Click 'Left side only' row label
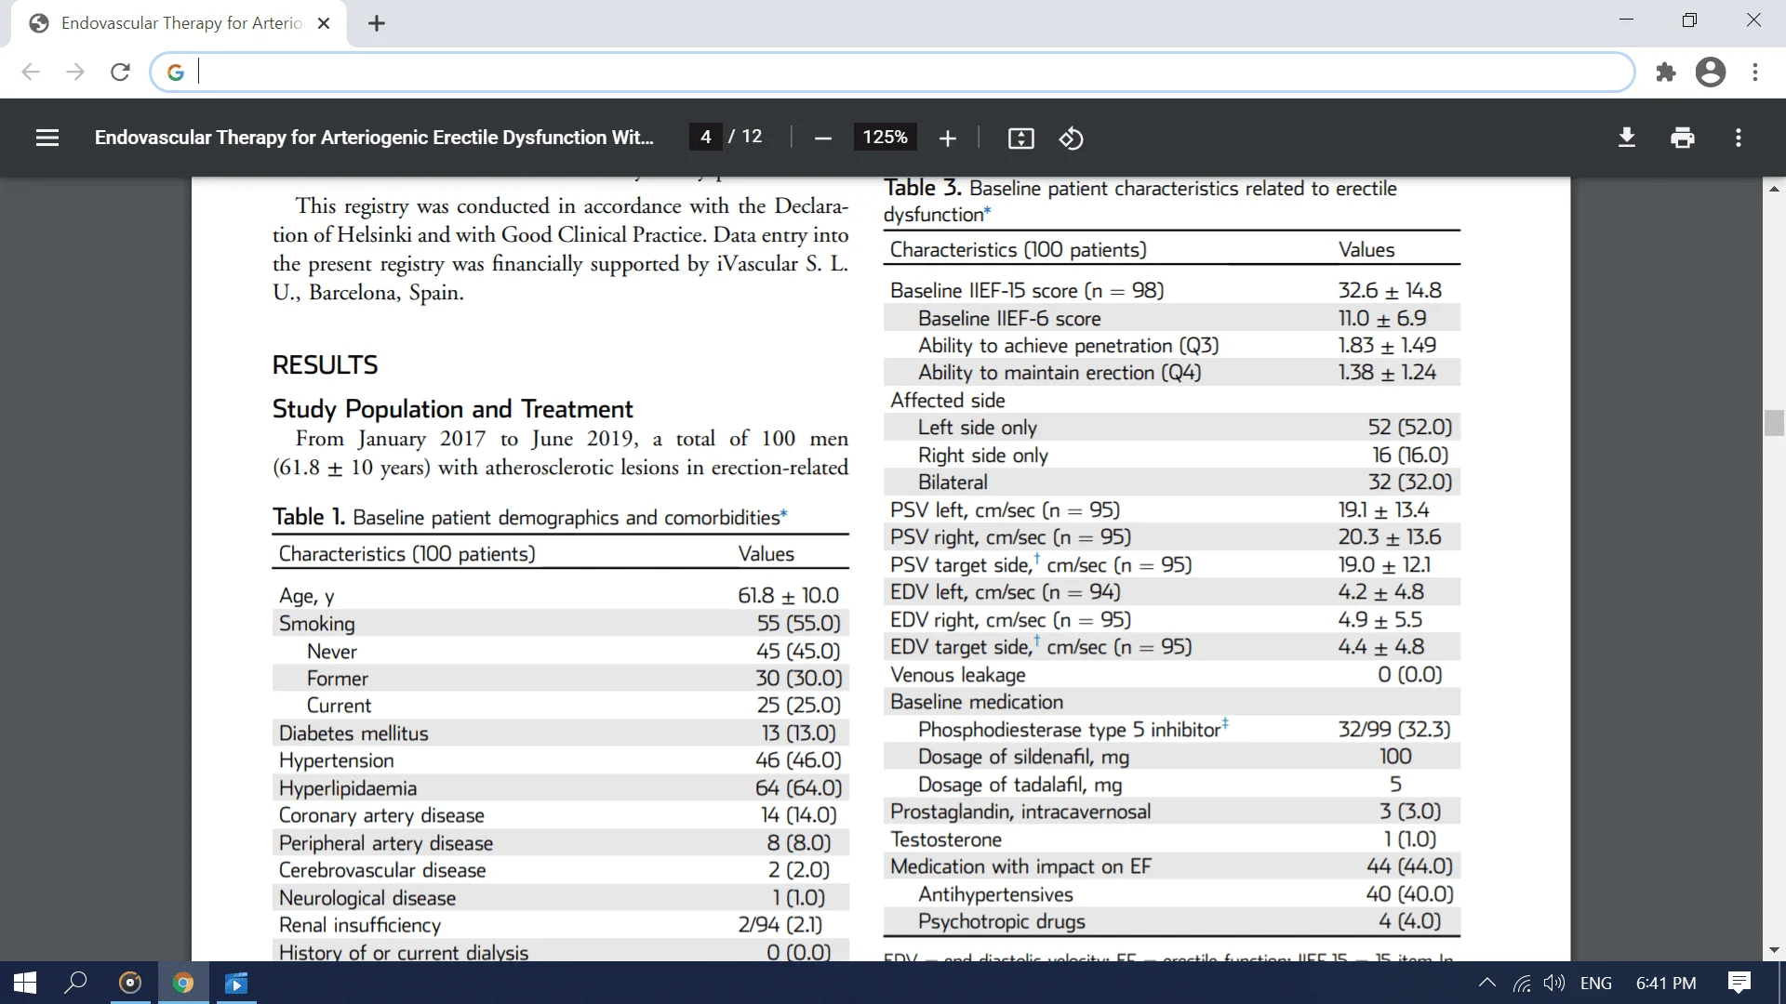This screenshot has height=1004, width=1786. pos(977,428)
